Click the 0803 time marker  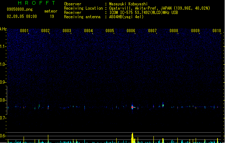67,31
